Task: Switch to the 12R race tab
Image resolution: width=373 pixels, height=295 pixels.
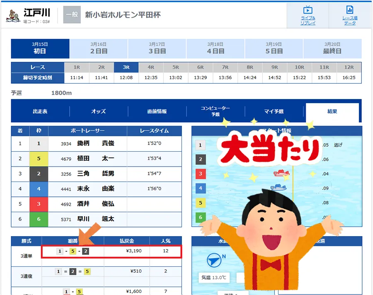Action: click(349, 67)
